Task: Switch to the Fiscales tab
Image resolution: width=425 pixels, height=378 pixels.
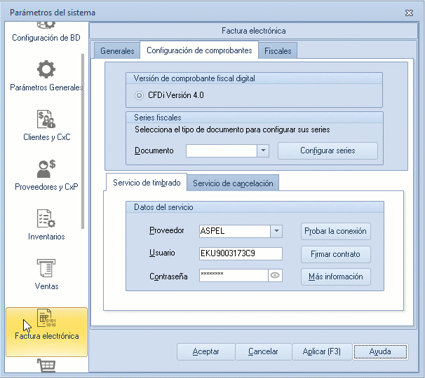Action: pos(278,51)
